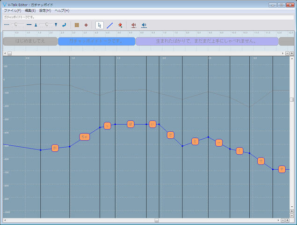Click right arrow of bottom horizontal scrollbar
This screenshot has width=297, height=225.
click(278, 220)
